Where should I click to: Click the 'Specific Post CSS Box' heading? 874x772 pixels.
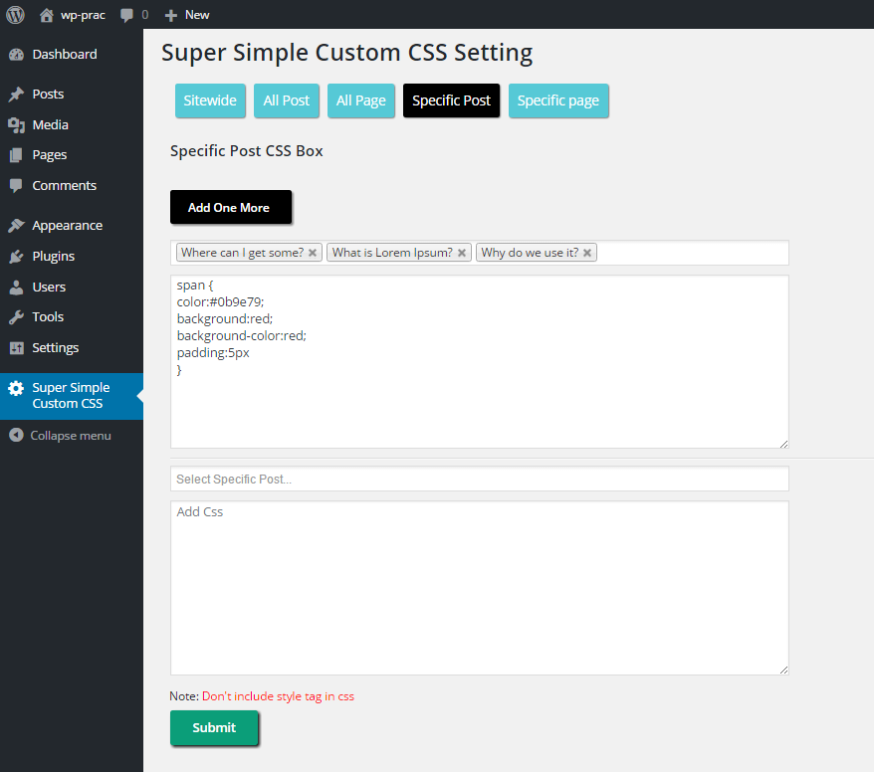[246, 151]
